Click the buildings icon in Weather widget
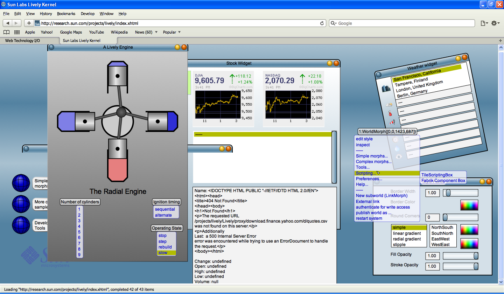 point(386,89)
